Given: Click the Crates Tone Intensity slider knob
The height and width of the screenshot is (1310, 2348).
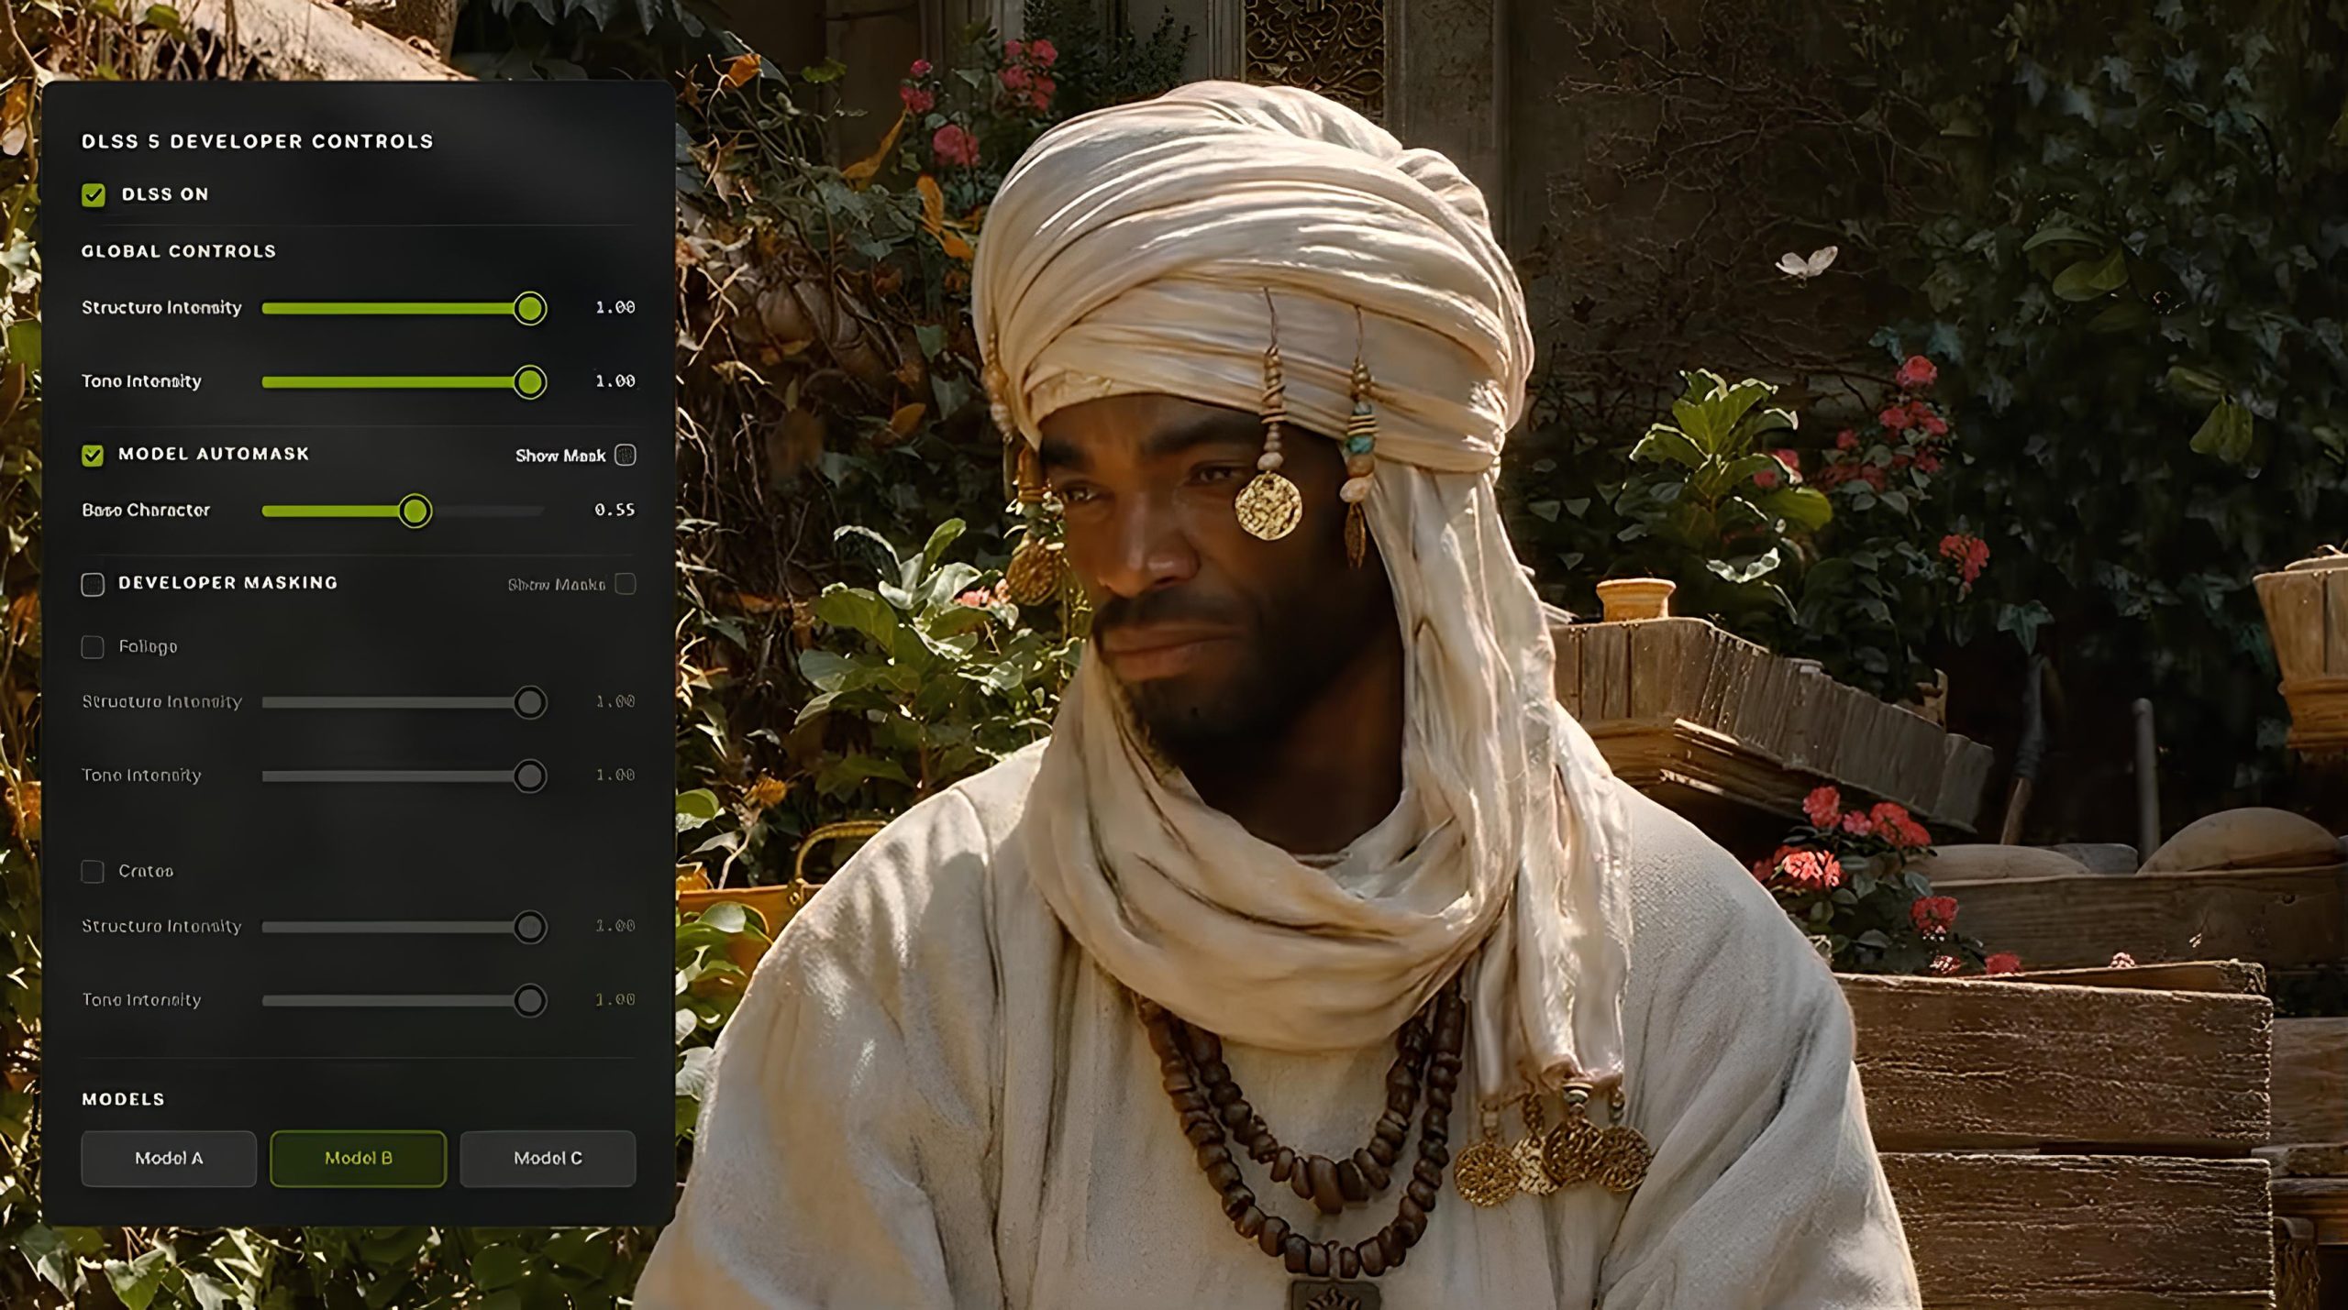Looking at the screenshot, I should (529, 1000).
